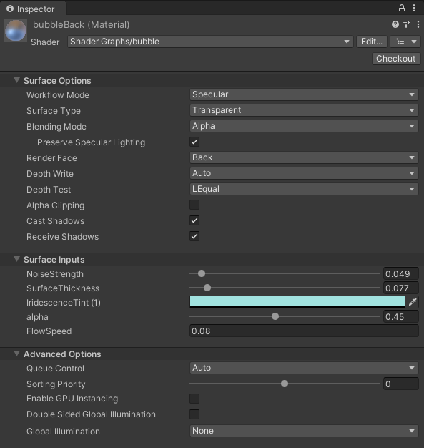Disable Preserve Specular Lighting checkbox
424x448 pixels.
tap(194, 142)
